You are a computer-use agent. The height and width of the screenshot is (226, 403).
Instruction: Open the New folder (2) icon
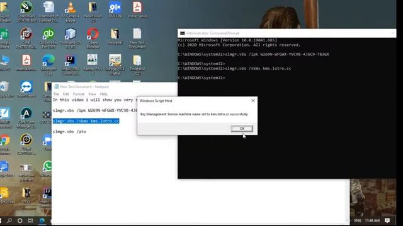(93, 11)
